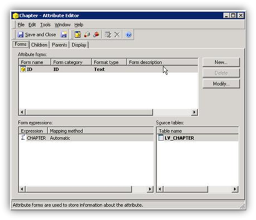Open the Tools menu
This screenshot has height=220, width=256.
(45, 25)
